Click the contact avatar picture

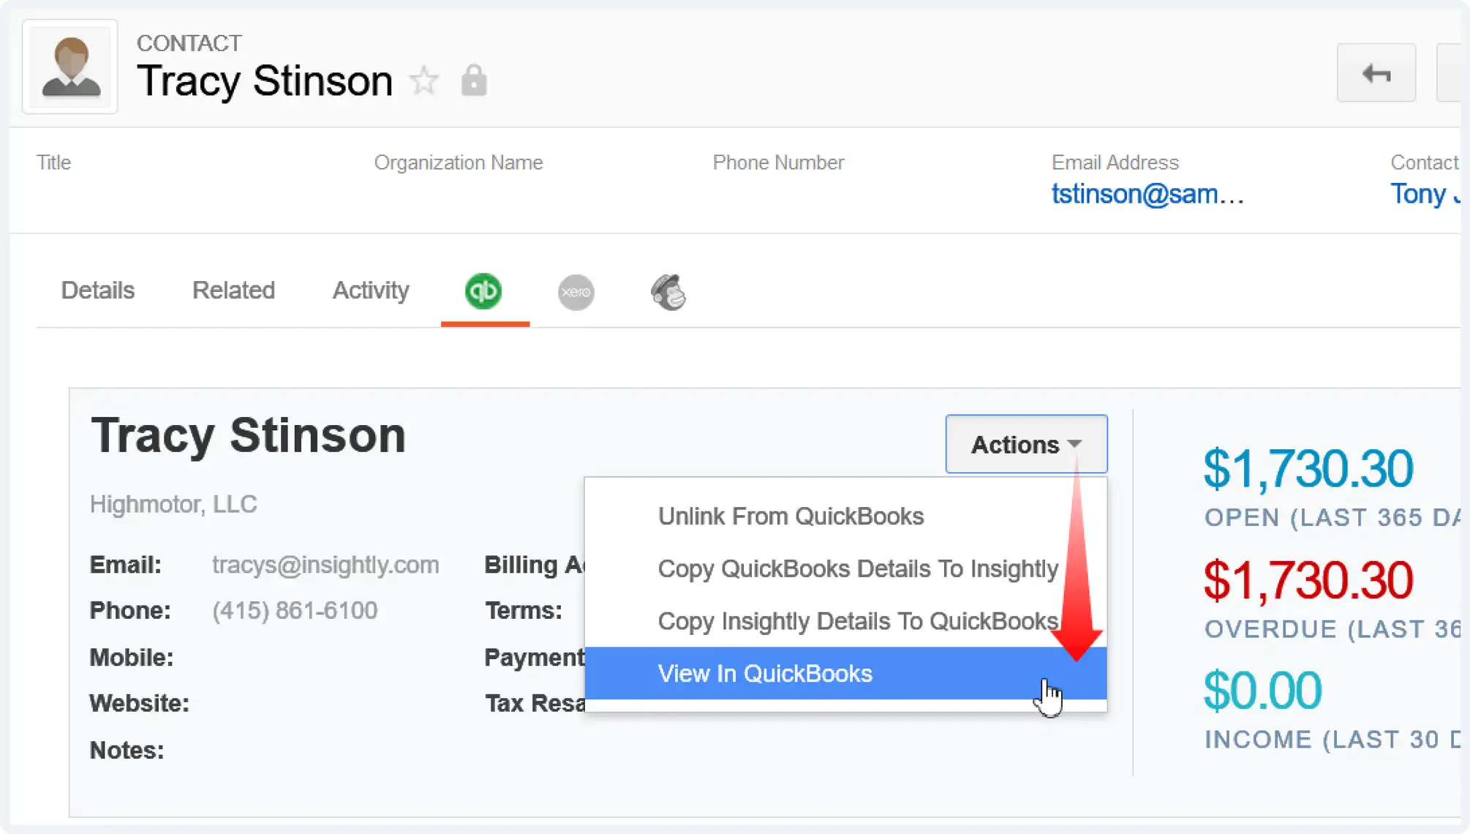click(70, 67)
